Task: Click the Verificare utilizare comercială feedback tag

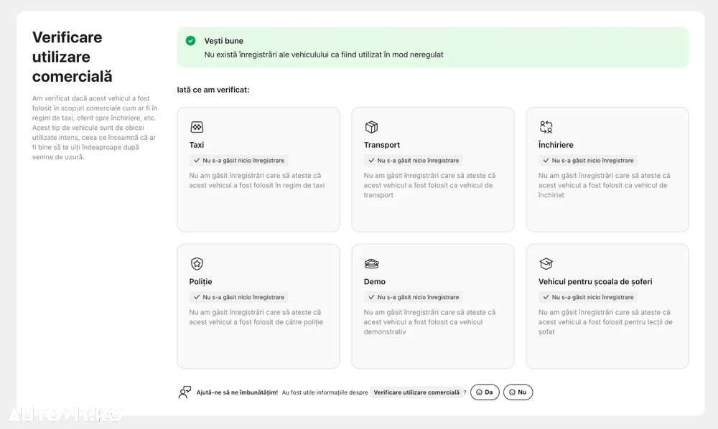Action: point(416,392)
